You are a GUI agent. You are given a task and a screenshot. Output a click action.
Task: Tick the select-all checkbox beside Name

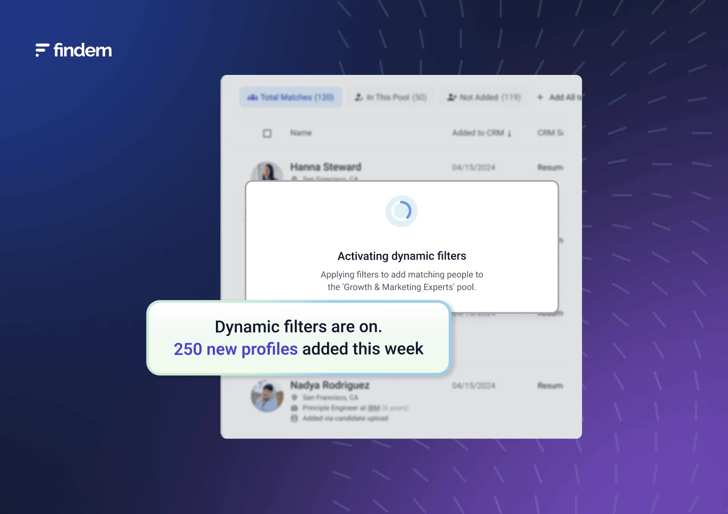coord(267,133)
